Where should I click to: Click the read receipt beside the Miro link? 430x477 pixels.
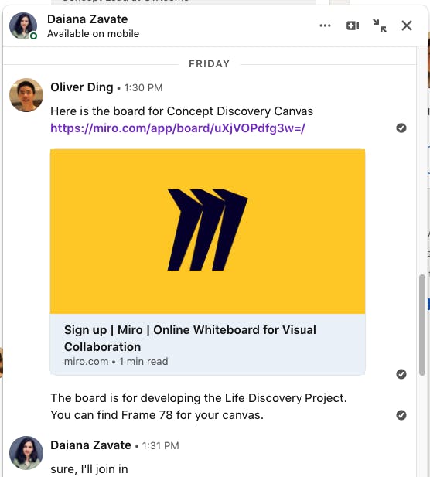[401, 128]
